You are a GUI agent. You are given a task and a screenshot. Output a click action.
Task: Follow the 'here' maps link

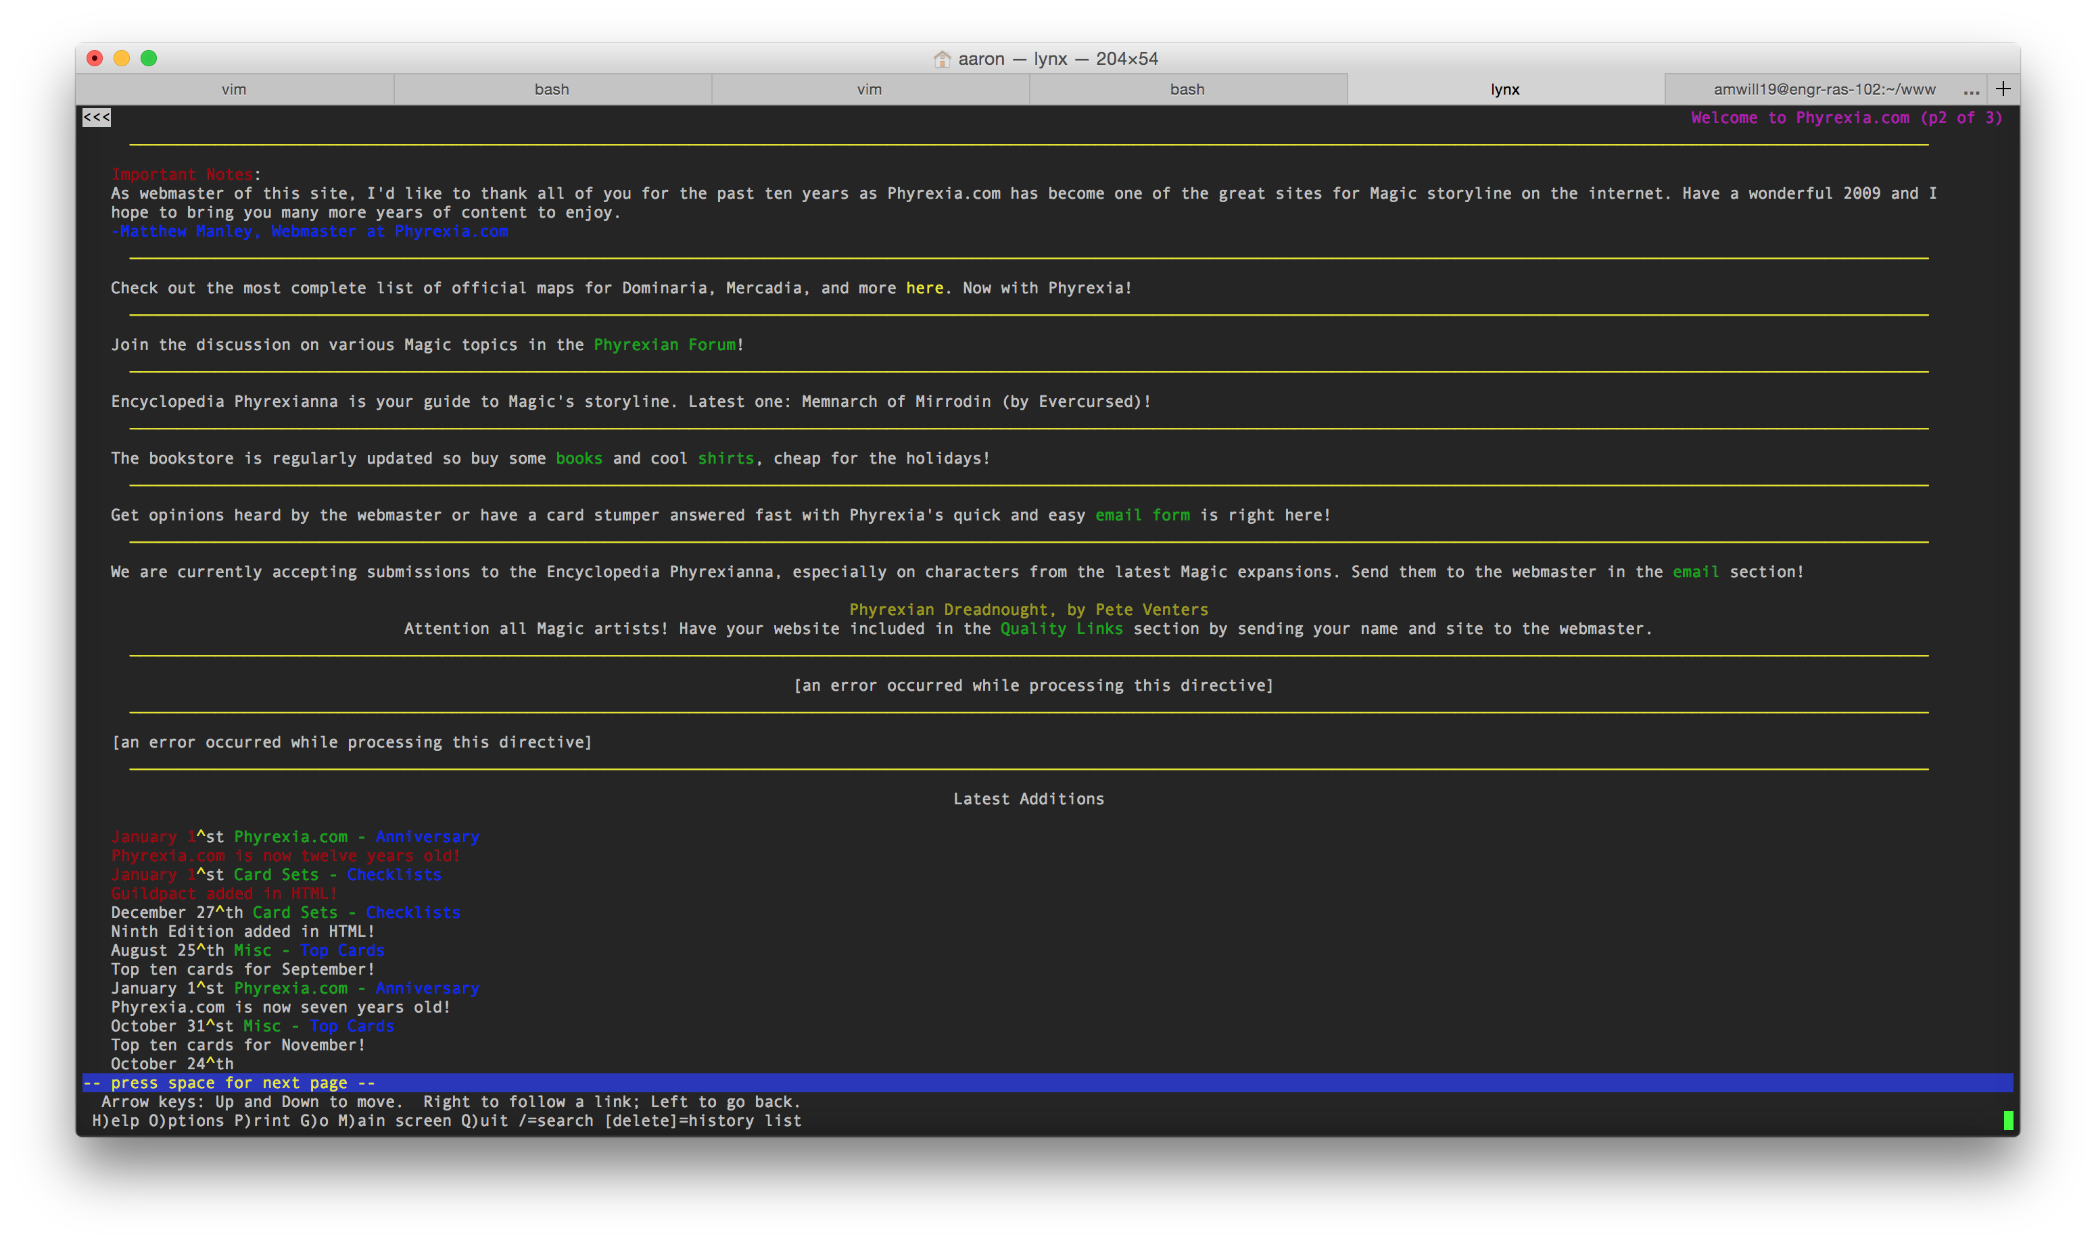(x=925, y=288)
